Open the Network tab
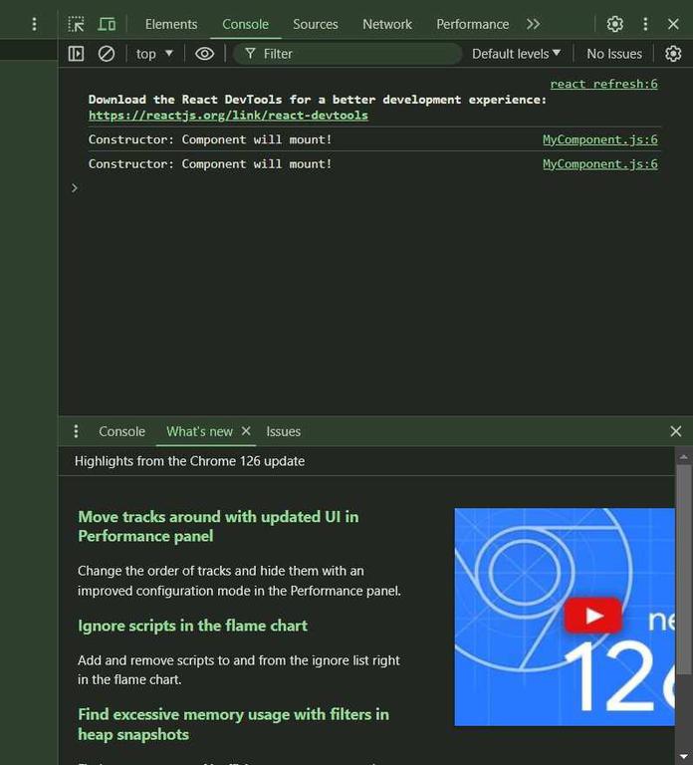This screenshot has width=693, height=765. [x=387, y=24]
